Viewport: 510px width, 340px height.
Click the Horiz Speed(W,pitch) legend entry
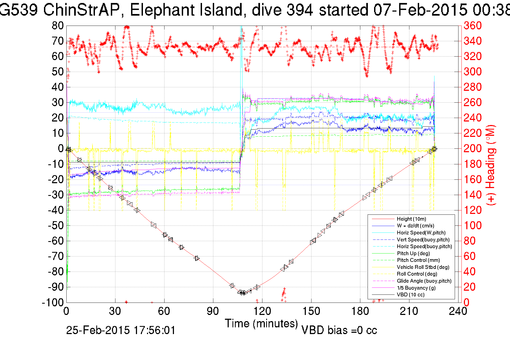tap(421, 233)
